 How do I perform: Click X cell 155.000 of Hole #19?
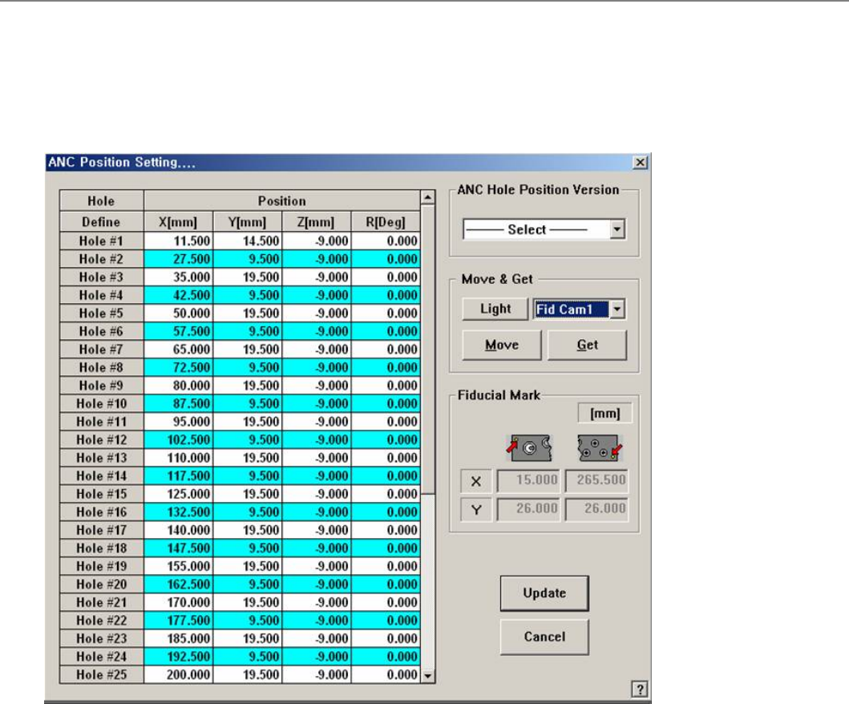tap(178, 566)
